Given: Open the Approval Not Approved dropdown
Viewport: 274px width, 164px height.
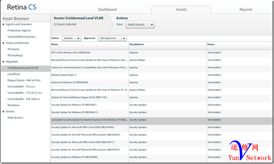Looking at the screenshot, I should click(112, 38).
